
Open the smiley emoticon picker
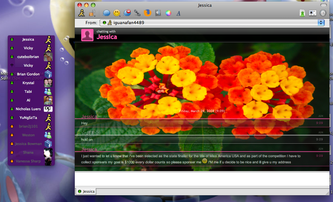(117, 13)
